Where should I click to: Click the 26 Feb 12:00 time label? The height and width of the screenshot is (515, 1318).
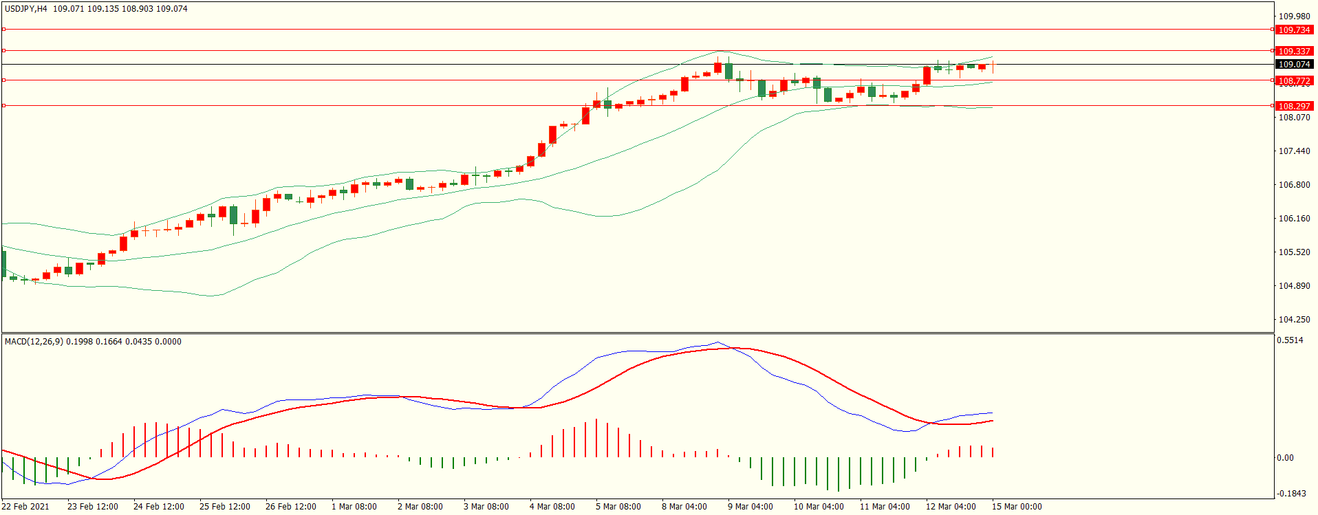point(291,507)
